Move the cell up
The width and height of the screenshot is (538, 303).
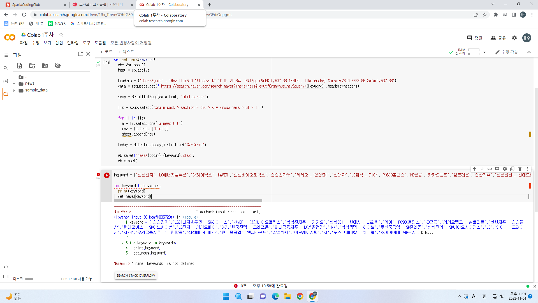474,169
